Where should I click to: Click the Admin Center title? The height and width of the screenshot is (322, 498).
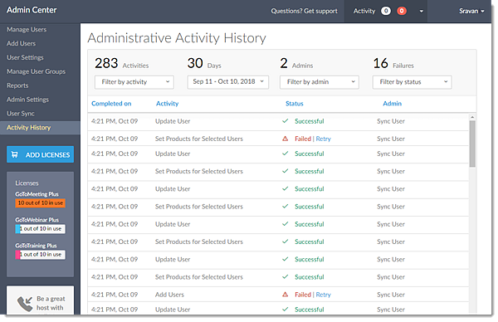(x=32, y=10)
